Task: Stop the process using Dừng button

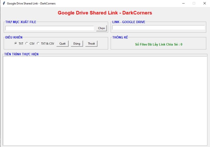Action: point(77,44)
